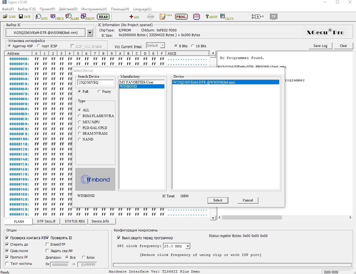Choose the NAND type radio button
356x274 pixels.
(x=80, y=139)
